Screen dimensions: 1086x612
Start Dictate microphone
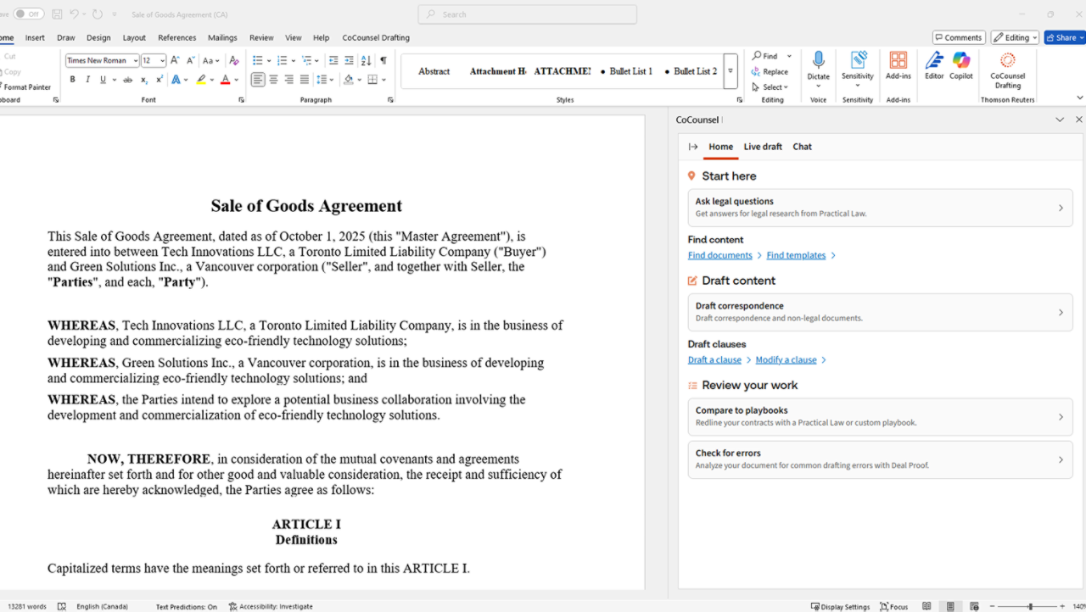pos(818,61)
